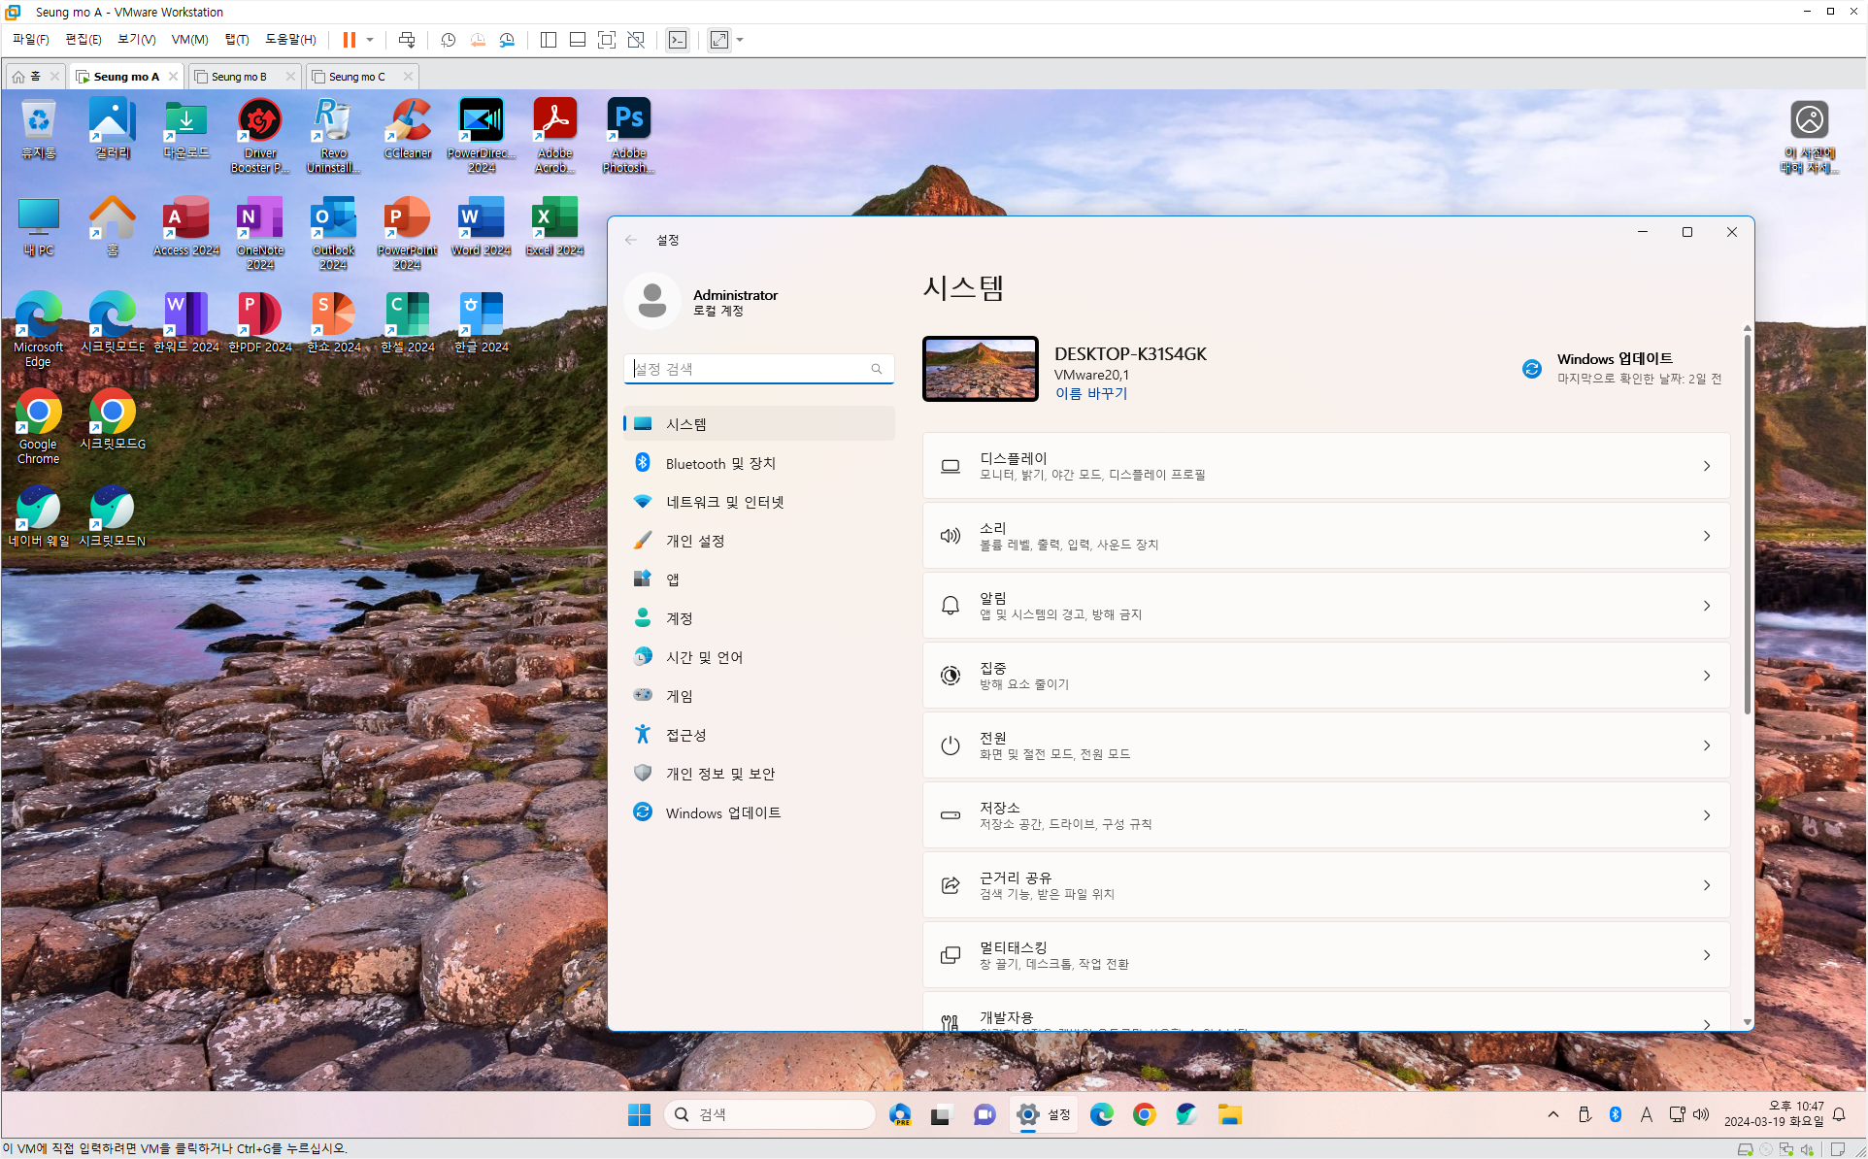
Task: Click the Chrome icon in the taskbar
Action: click(x=1144, y=1114)
